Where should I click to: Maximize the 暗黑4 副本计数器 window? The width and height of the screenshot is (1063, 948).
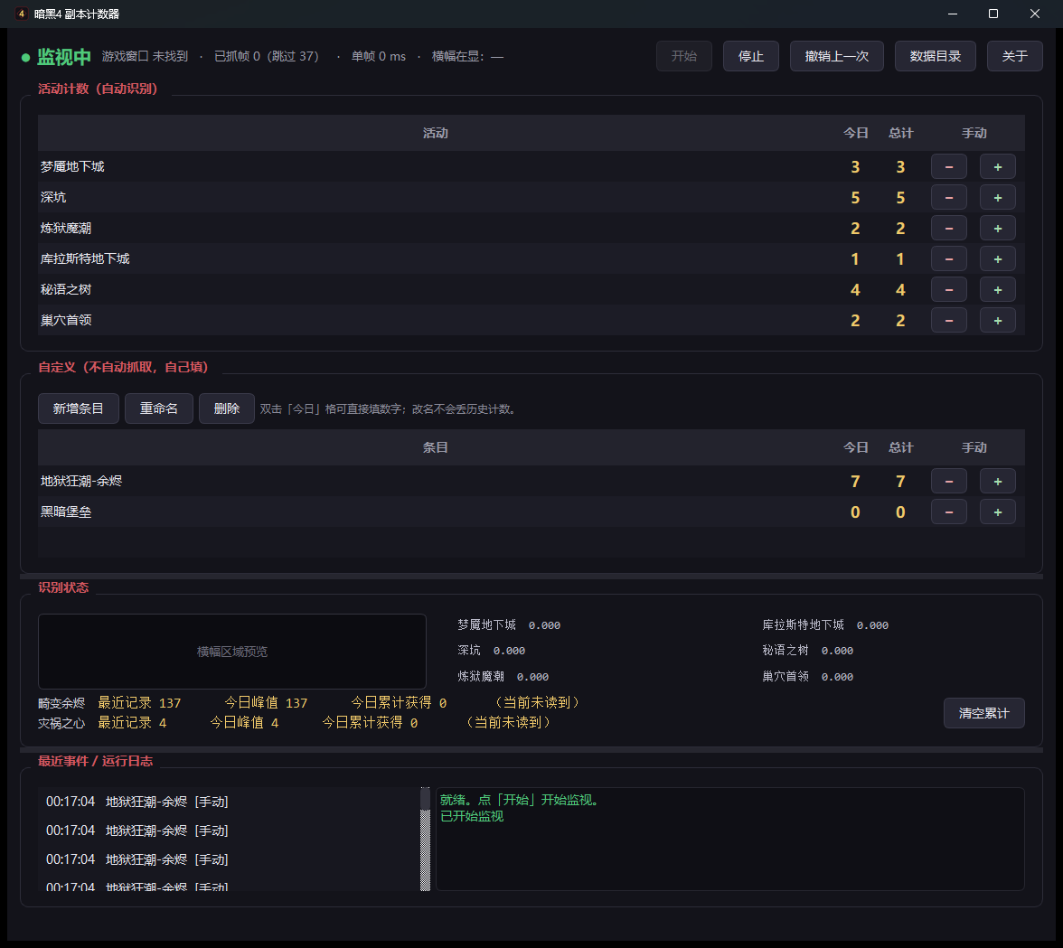pos(993,14)
